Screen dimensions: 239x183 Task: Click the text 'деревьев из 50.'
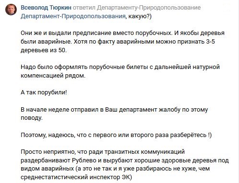pos(44,50)
